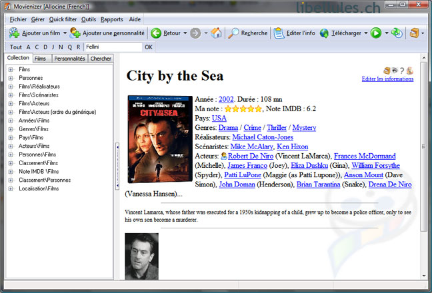
Task: Expand the Note IMDB \Films node
Action: [11, 172]
